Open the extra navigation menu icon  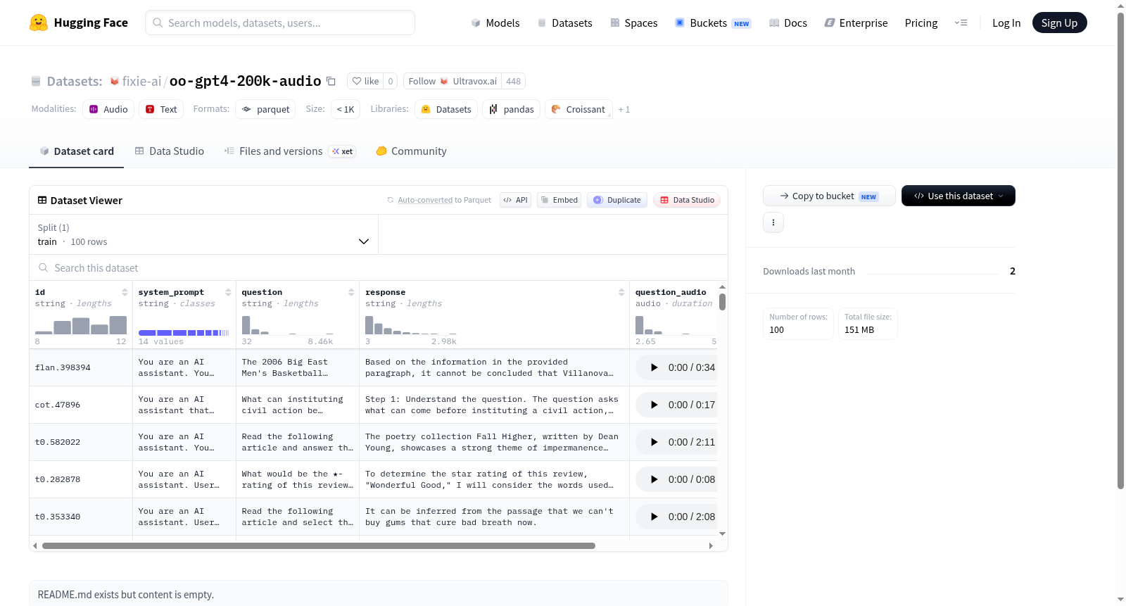coord(961,23)
